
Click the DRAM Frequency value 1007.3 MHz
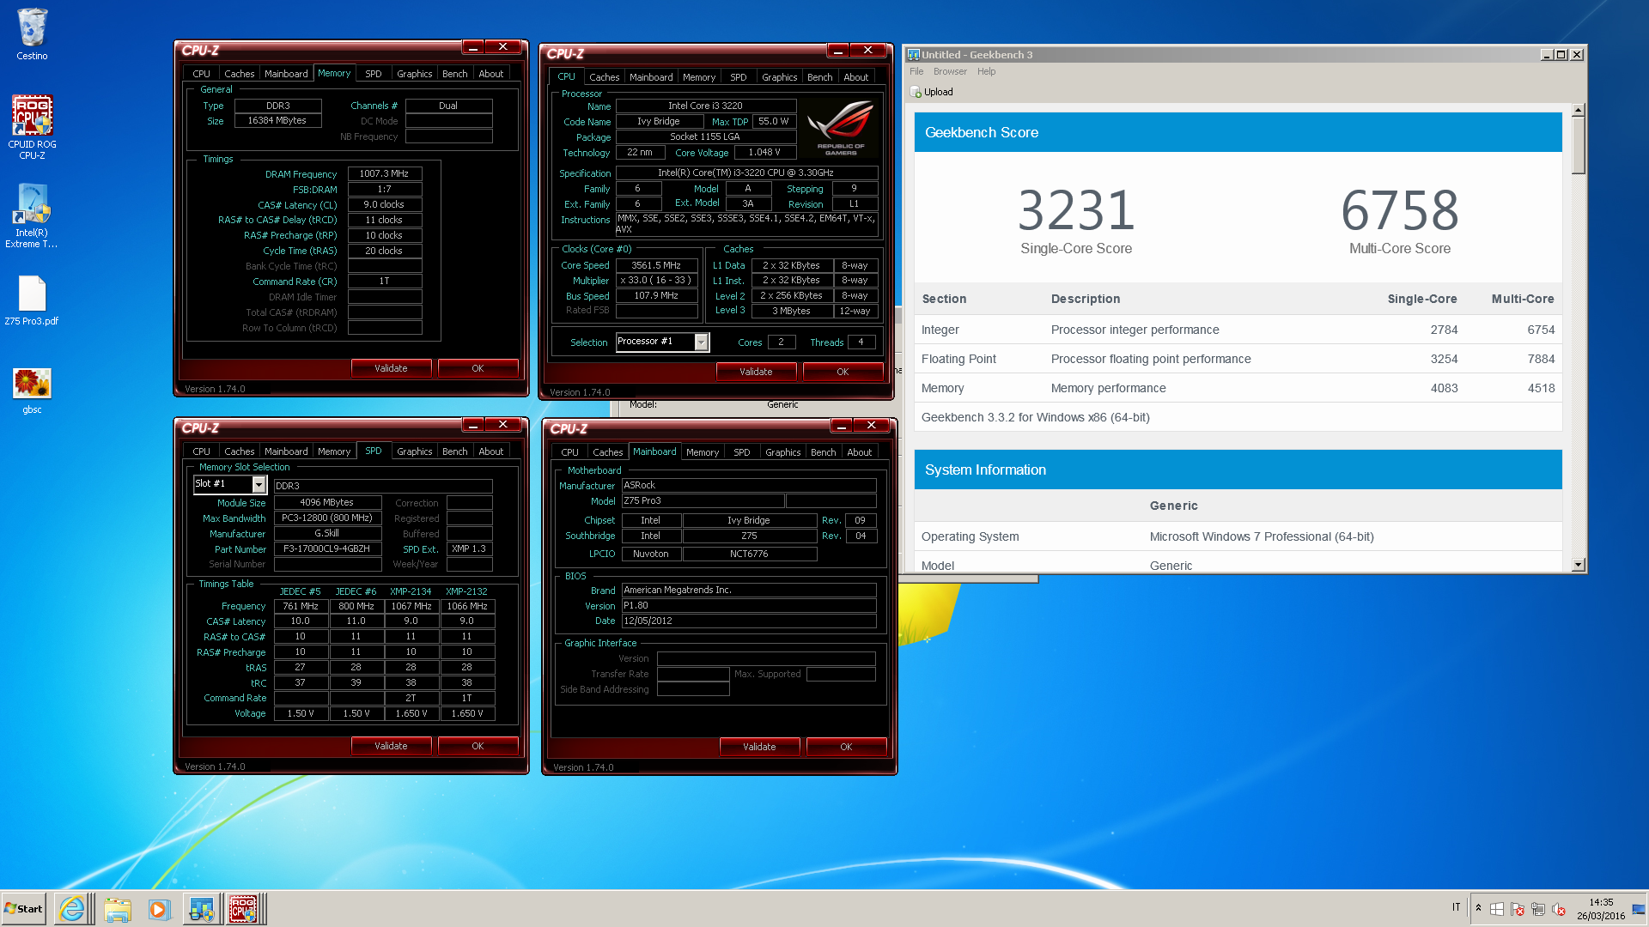point(384,174)
